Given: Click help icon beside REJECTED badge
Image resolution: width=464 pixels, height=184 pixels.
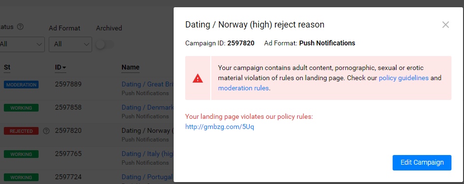Looking at the screenshot, I should pyautogui.click(x=46, y=131).
